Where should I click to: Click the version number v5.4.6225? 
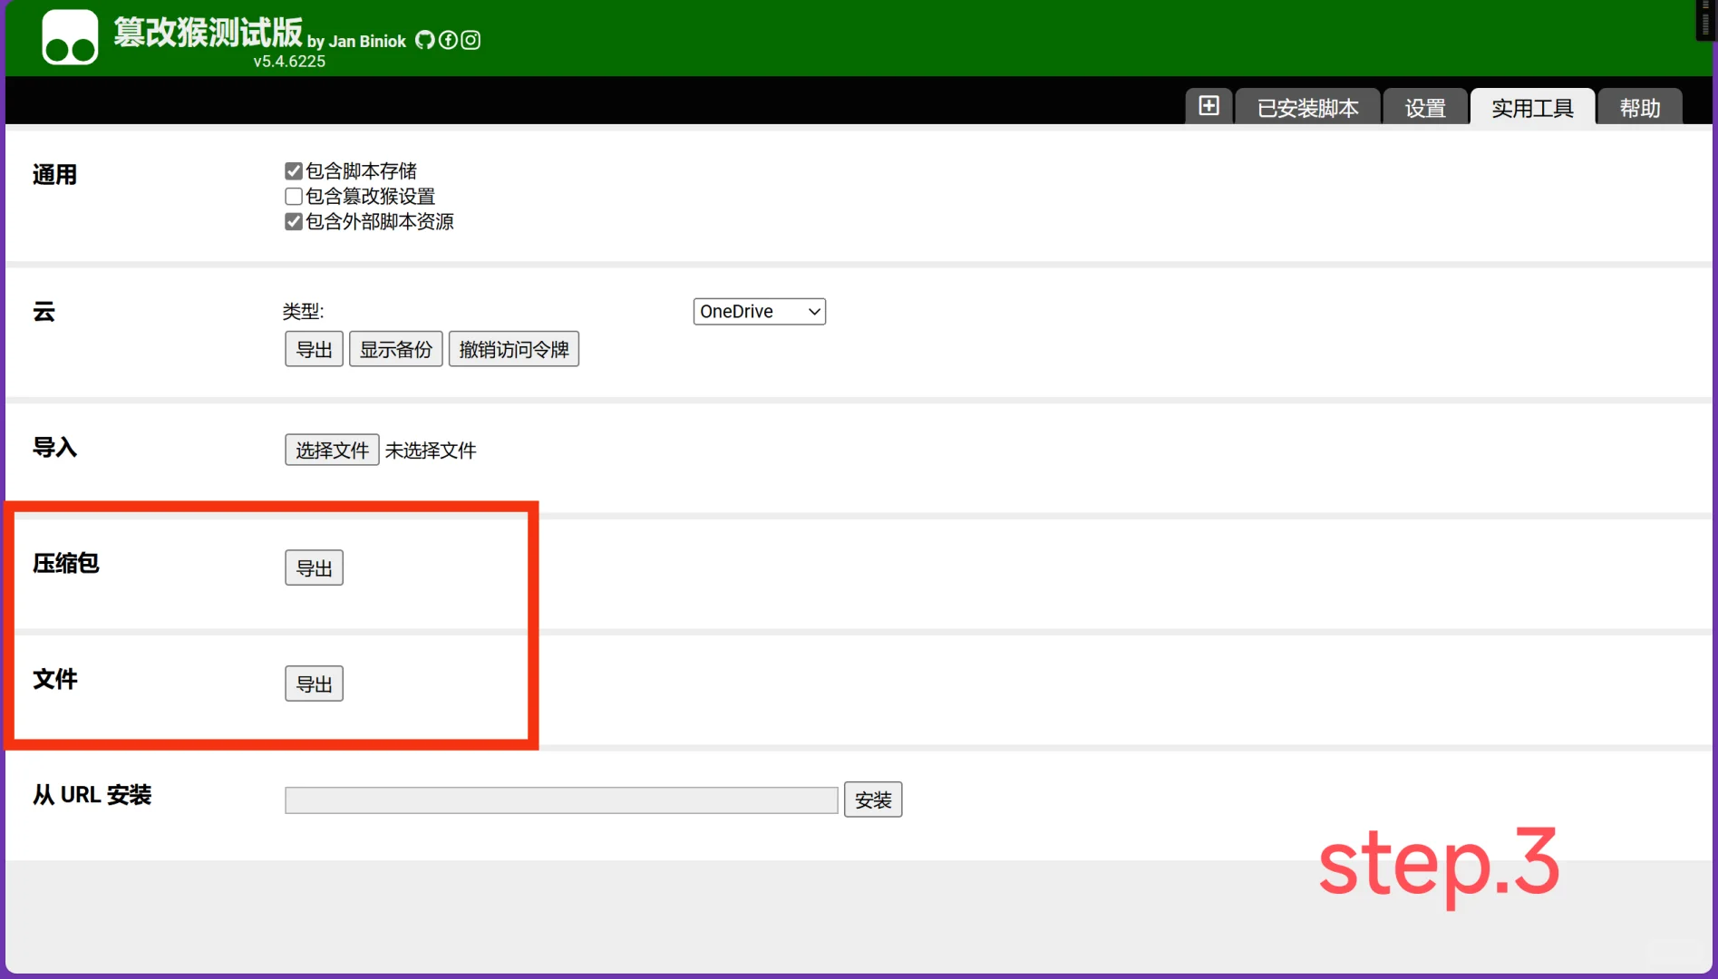click(289, 62)
